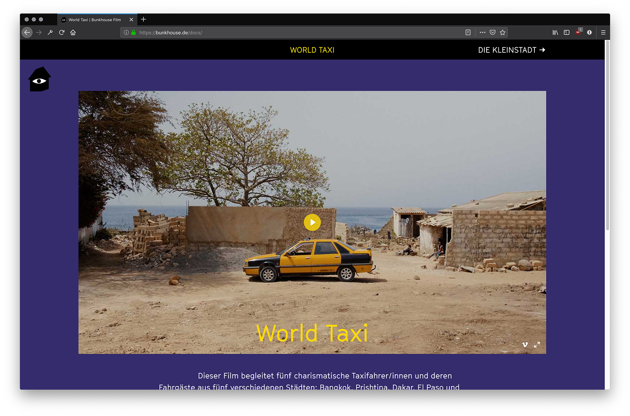Click the Vimeo logo on video
This screenshot has height=416, width=630.
click(x=525, y=345)
